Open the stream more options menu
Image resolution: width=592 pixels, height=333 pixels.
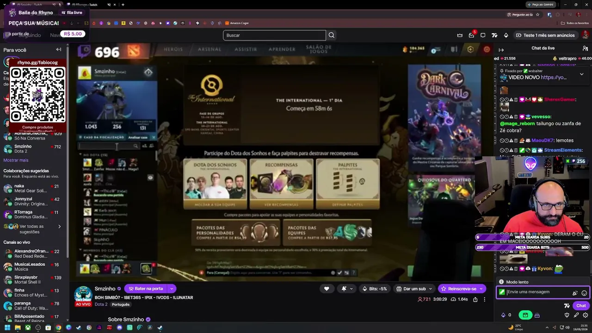[484, 299]
